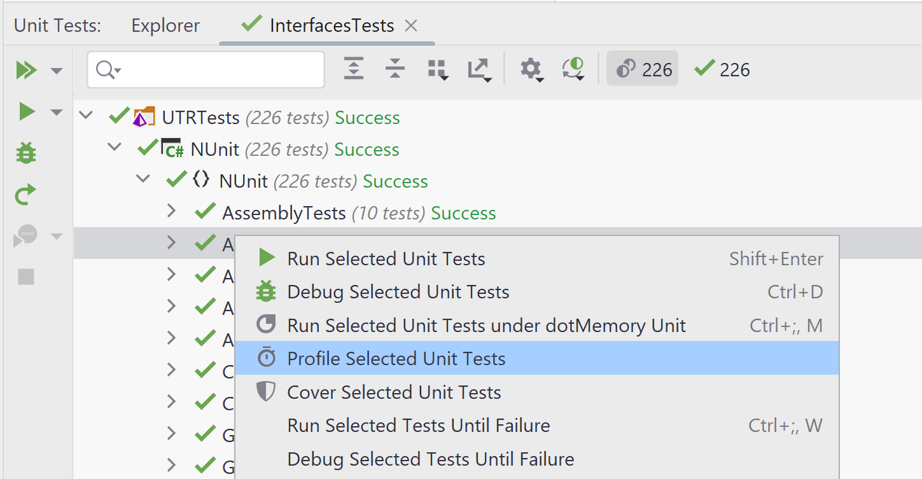This screenshot has width=922, height=479.
Task: Click the C# project icon beside NUnit
Action: (x=172, y=148)
